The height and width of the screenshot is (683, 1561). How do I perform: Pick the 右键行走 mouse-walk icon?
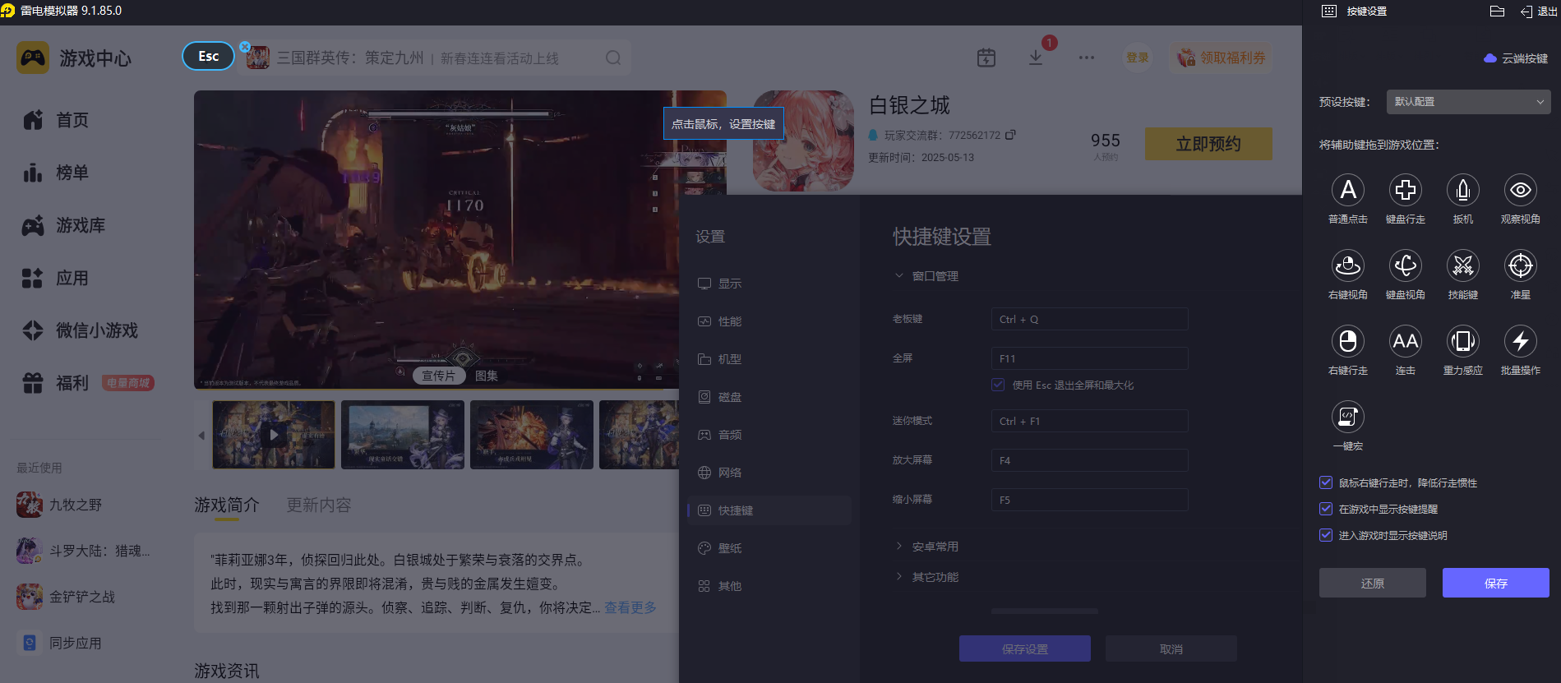click(x=1348, y=341)
